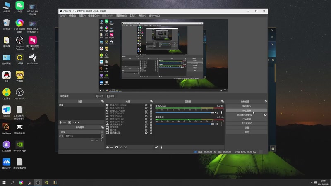The width and height of the screenshot is (331, 186).
Task: Open the 视图(V) menu
Action: [x=82, y=16]
